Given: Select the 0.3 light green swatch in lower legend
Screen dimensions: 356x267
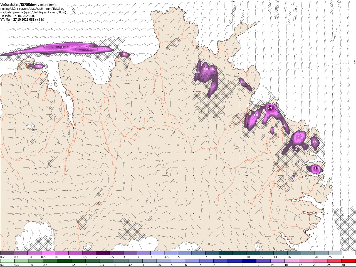Looking at the screenshot, I should tap(22, 261).
